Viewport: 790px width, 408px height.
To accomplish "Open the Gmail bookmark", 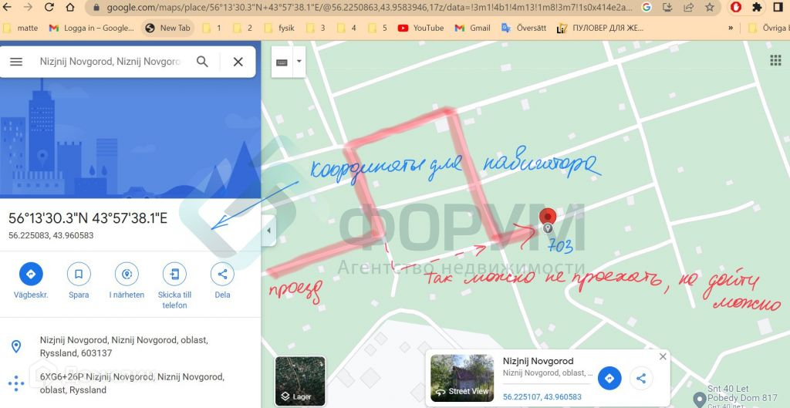I will [x=473, y=29].
